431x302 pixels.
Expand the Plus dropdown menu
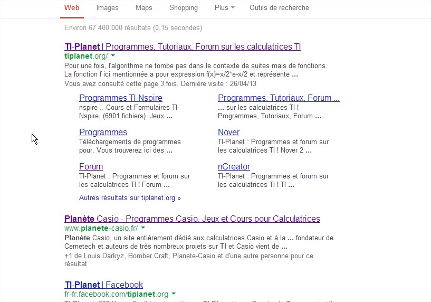(224, 8)
